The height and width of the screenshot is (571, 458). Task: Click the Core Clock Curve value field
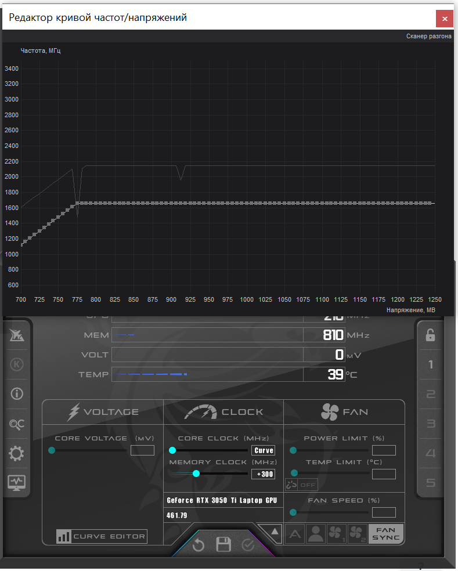coord(264,450)
